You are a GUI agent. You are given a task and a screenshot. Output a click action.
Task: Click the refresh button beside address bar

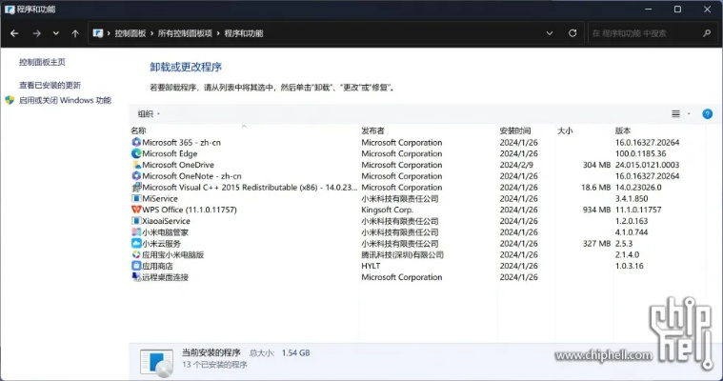(x=572, y=33)
